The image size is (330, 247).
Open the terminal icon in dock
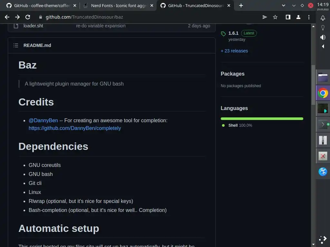pyautogui.click(x=323, y=124)
